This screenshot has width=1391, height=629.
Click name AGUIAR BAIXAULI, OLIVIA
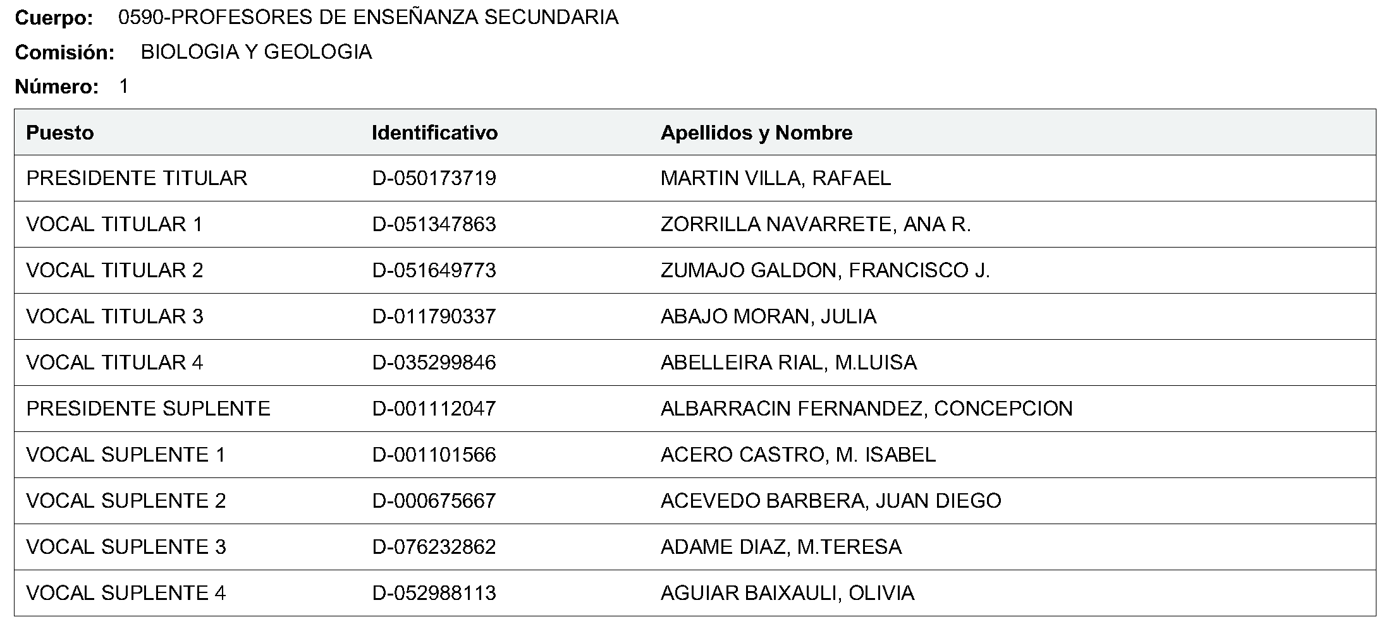[x=787, y=593]
